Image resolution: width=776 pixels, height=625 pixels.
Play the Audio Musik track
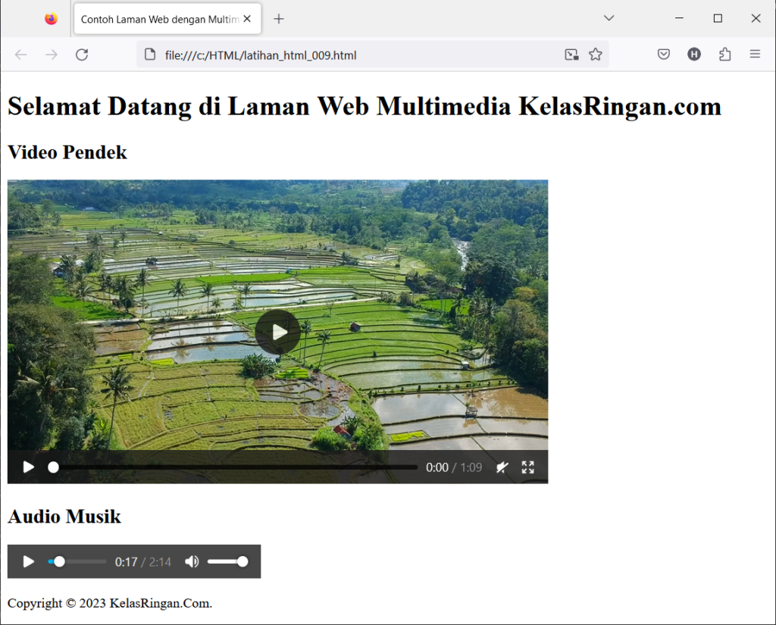tap(28, 561)
